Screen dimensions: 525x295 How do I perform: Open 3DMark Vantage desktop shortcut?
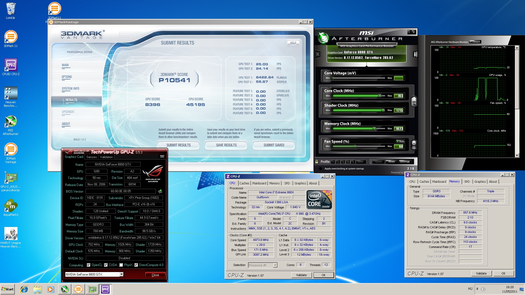[x=11, y=153]
